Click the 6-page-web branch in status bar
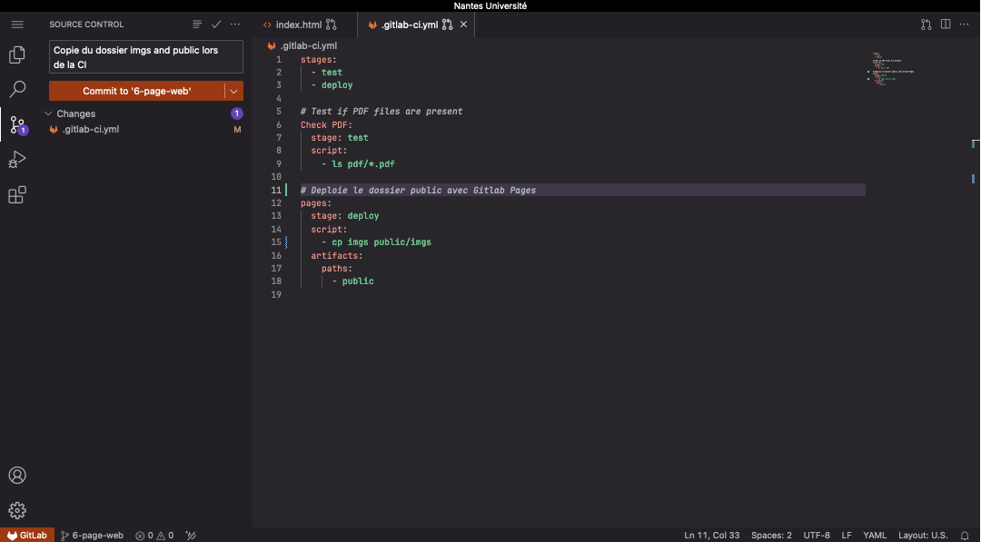 tap(92, 535)
